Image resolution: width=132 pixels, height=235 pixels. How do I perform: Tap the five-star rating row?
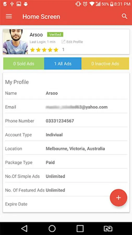pos(44,50)
